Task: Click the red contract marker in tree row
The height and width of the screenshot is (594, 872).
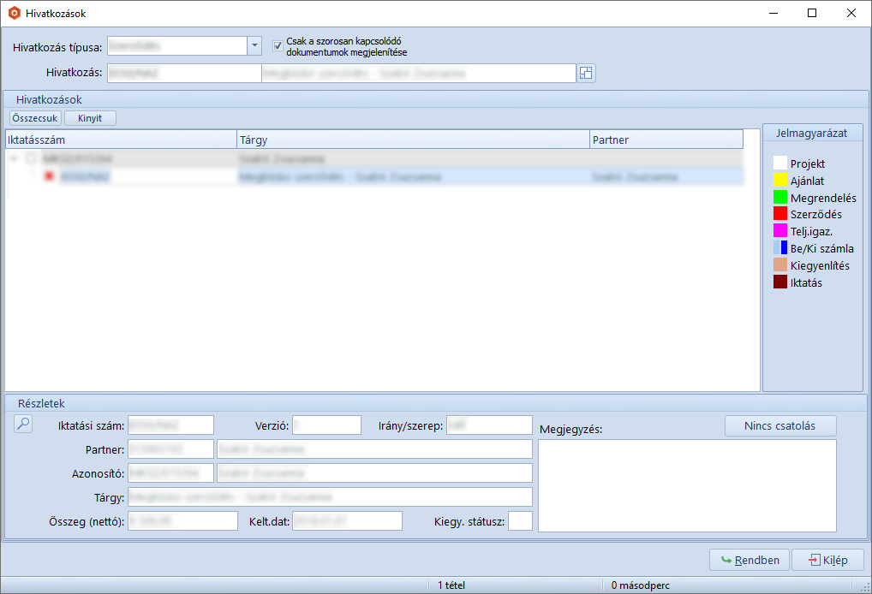Action: [x=49, y=176]
